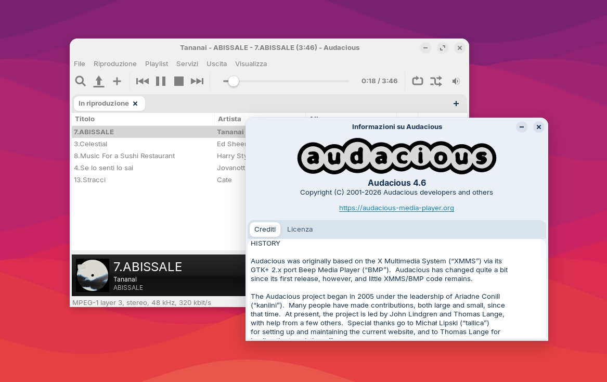Click the Tananai artist cell

(230, 132)
